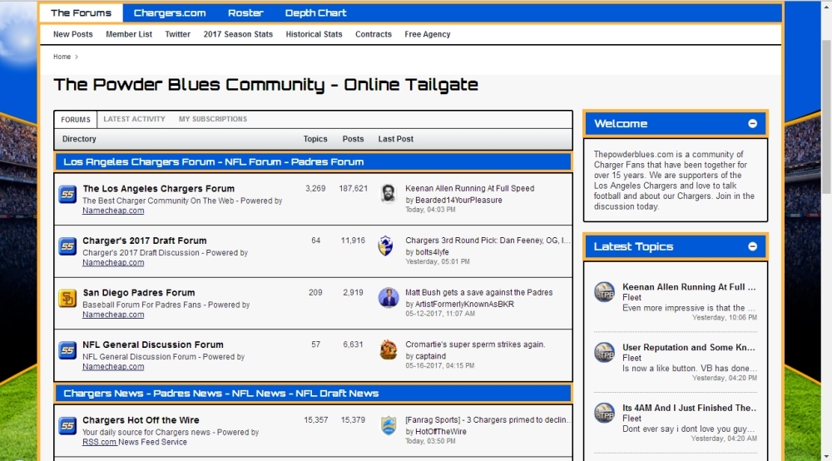Open San Diego Padres Forum title
This screenshot has height=461, width=832.
coord(139,292)
